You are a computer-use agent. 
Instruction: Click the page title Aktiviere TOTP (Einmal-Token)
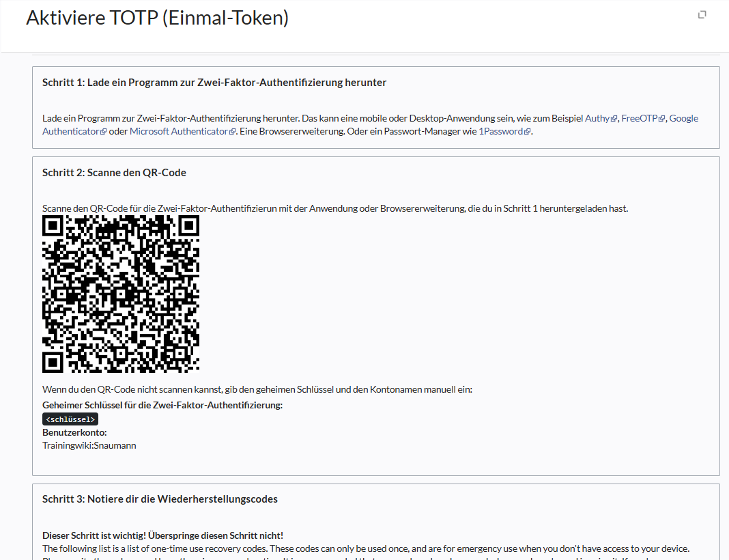pos(157,18)
